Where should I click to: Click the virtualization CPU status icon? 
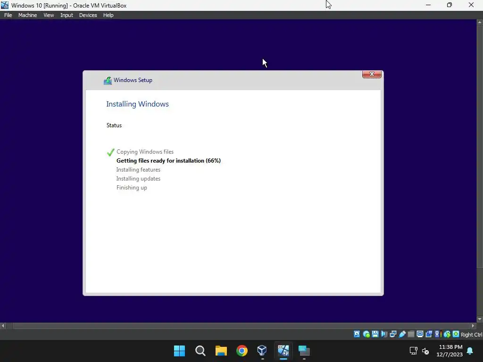point(438,334)
